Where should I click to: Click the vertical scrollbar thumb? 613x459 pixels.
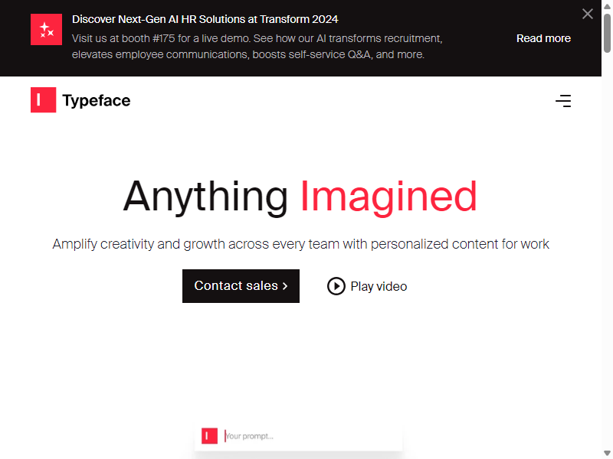click(x=607, y=33)
